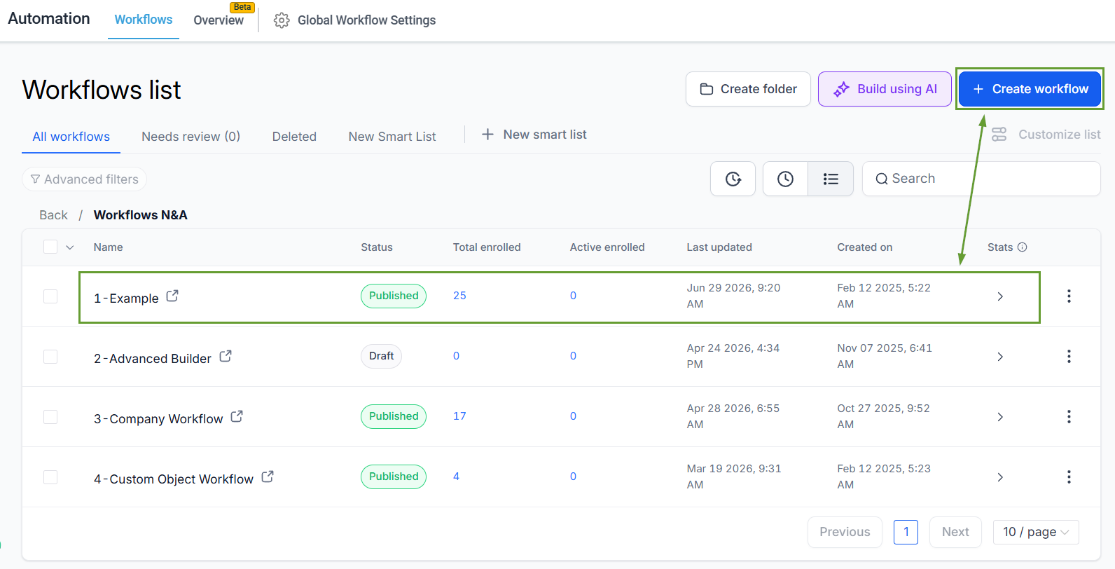Switch to the Deleted tab
Image resolution: width=1115 pixels, height=569 pixels.
(x=294, y=137)
